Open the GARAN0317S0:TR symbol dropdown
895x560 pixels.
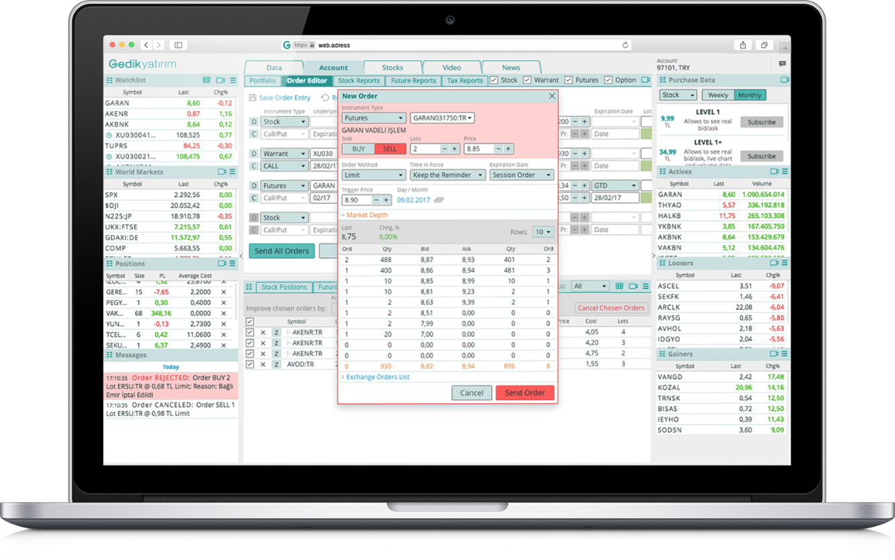(x=442, y=118)
